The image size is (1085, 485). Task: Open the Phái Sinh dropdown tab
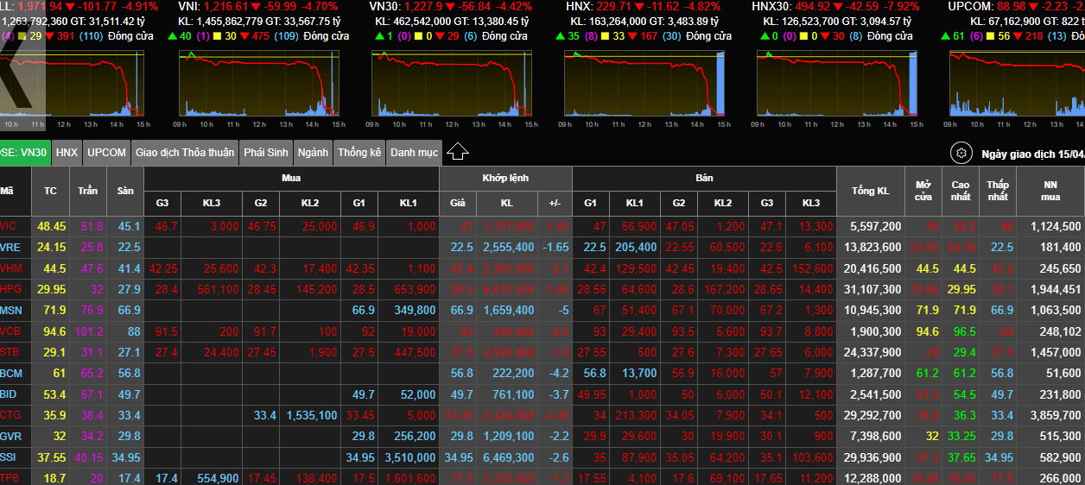(x=265, y=153)
